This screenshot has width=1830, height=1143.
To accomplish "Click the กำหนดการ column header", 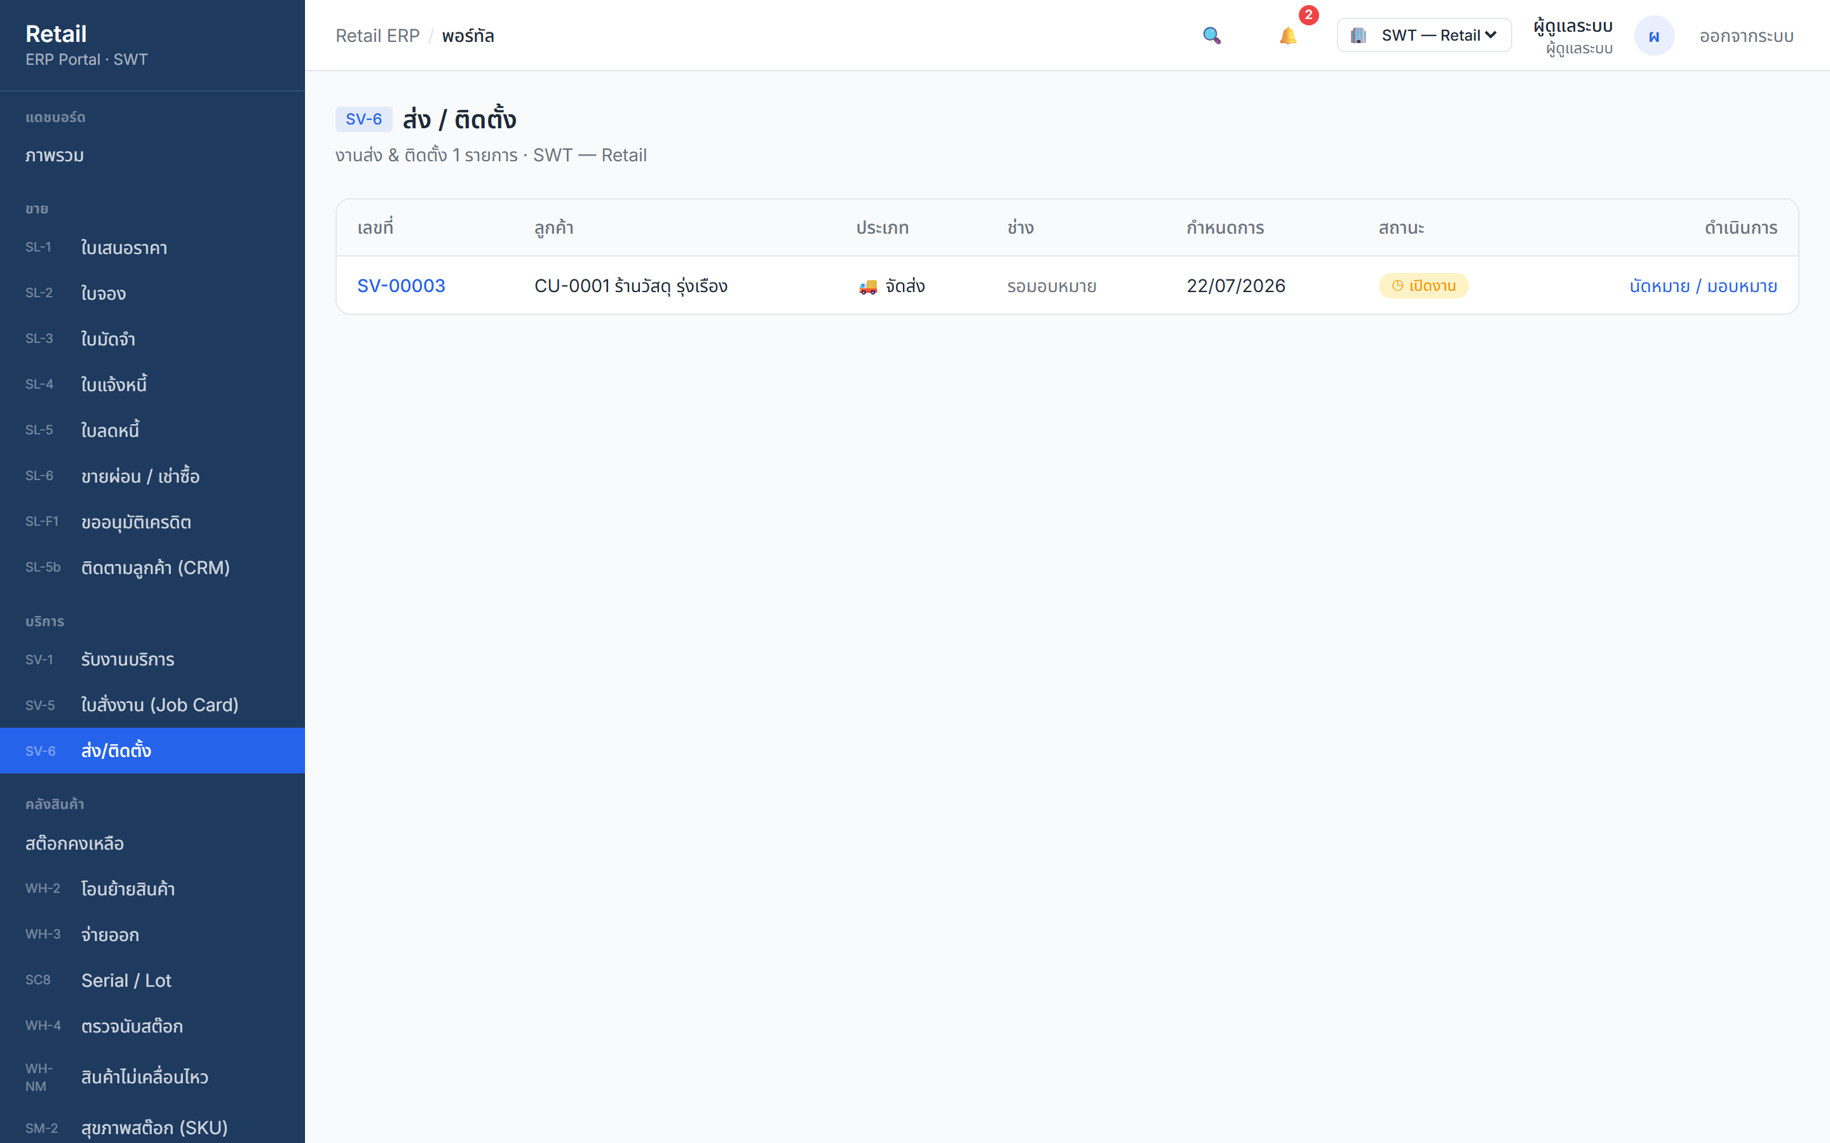I will 1225,227.
